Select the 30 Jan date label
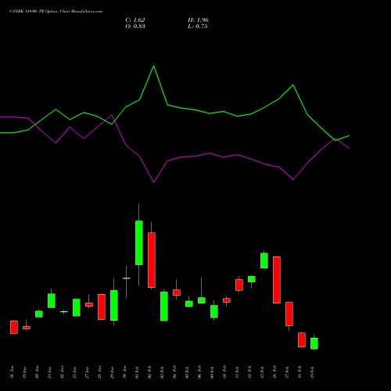 124,371
